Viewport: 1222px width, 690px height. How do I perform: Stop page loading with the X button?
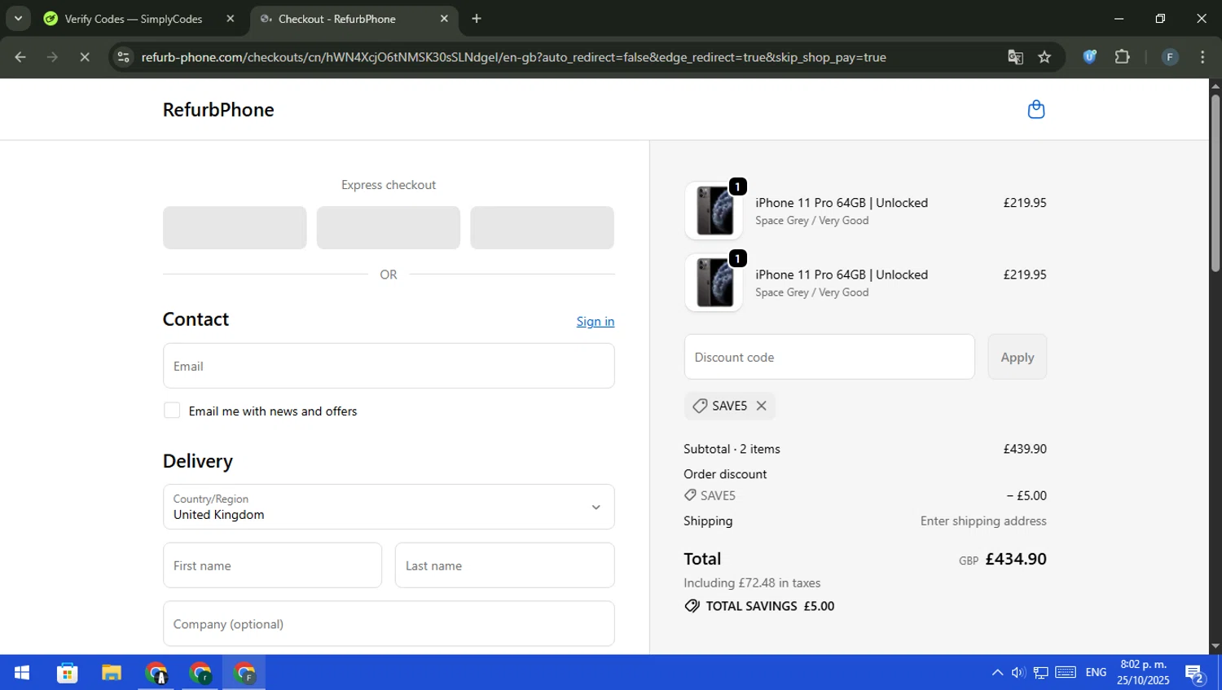point(84,57)
